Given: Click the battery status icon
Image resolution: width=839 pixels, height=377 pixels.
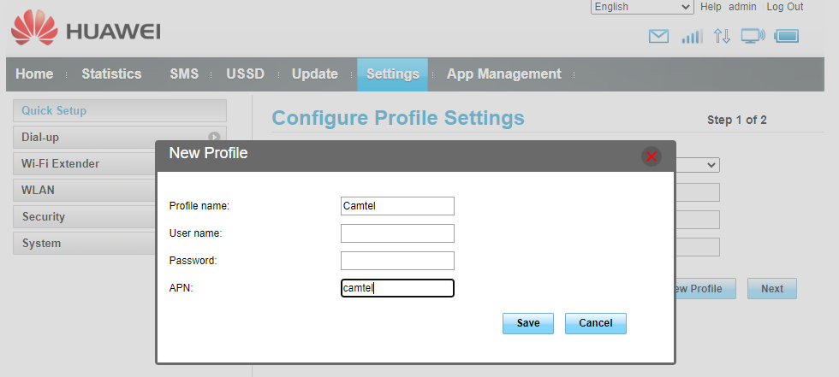Looking at the screenshot, I should pos(786,36).
